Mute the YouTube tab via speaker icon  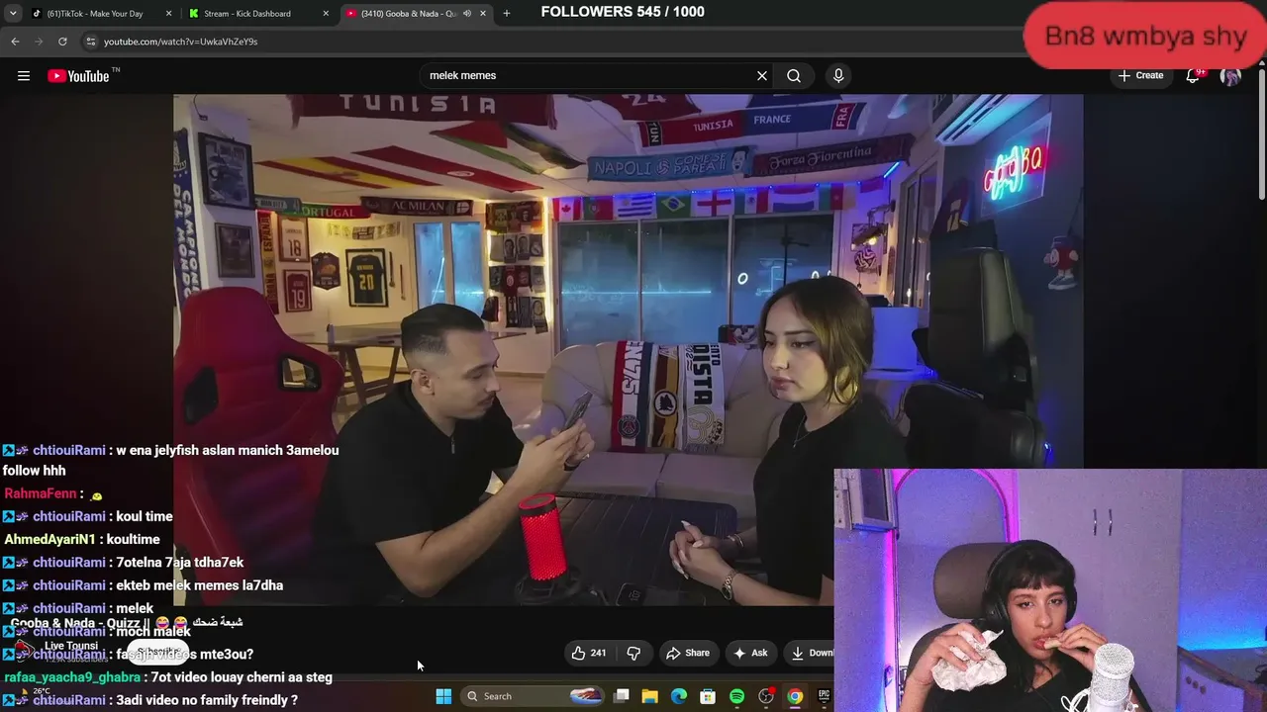467,14
